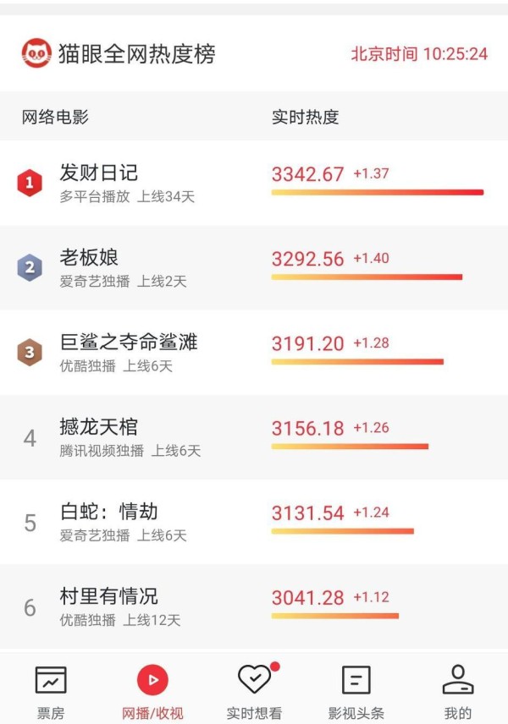The width and height of the screenshot is (508, 724).
Task: Open the 票房 box office icon
Action: click(x=51, y=680)
